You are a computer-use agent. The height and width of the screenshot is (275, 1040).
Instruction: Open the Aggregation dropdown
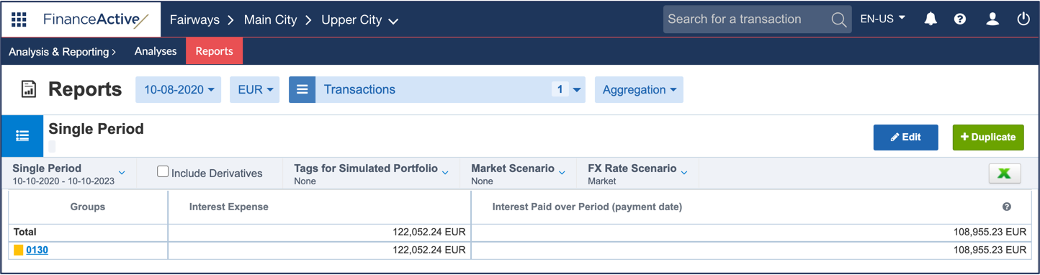[639, 90]
